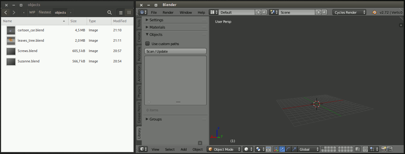Viewport: 405px width, 154px height.
Task: Open the Object Mode dropdown
Action: coord(224,149)
